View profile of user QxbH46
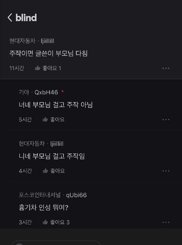Image resolution: width=182 pixels, height=245 pixels. [x=46, y=92]
